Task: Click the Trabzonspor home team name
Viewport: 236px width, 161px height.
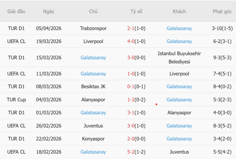Action: click(x=93, y=28)
